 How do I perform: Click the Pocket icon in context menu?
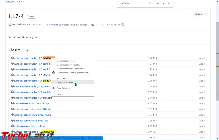point(54,88)
